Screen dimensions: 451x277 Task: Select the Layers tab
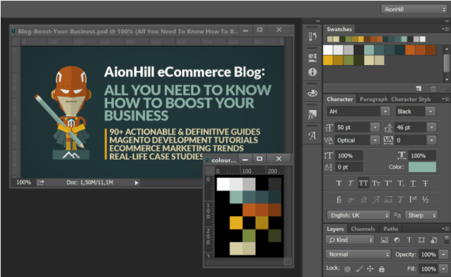pyautogui.click(x=335, y=229)
